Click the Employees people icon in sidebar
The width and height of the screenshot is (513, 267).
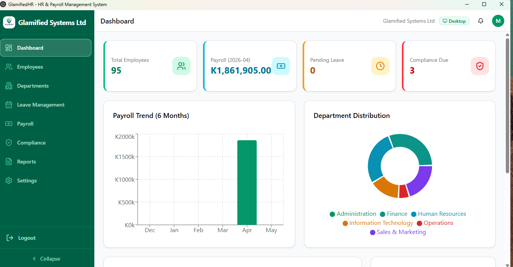(x=9, y=67)
